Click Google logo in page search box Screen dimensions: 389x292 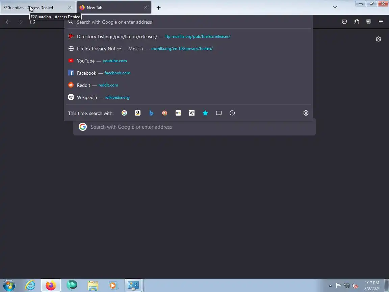tap(83, 127)
